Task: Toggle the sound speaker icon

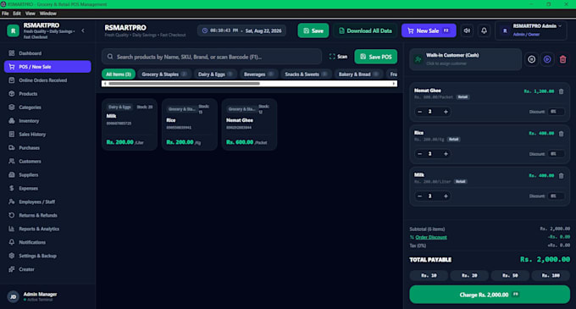Action: click(467, 30)
